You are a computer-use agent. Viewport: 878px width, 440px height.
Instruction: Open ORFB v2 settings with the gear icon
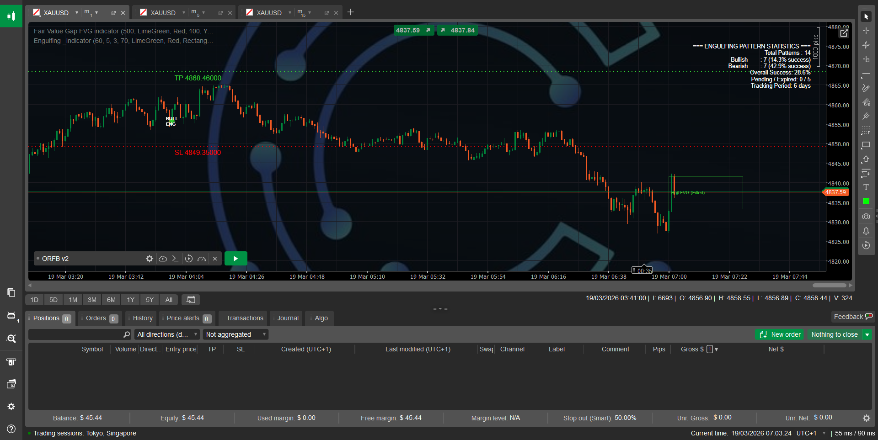(149, 259)
